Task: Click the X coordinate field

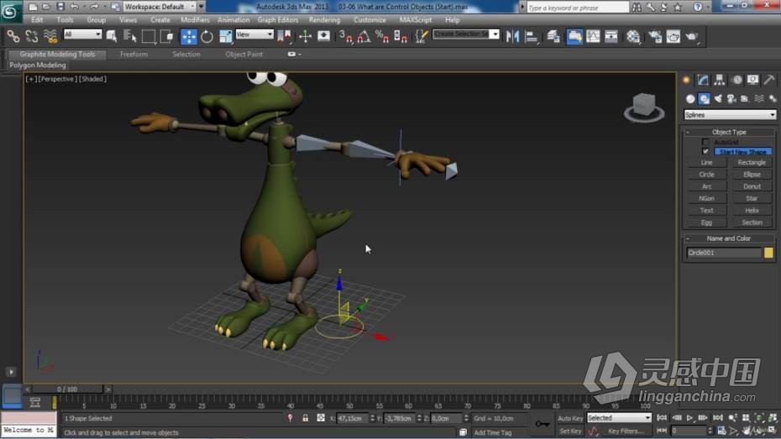Action: (353, 419)
